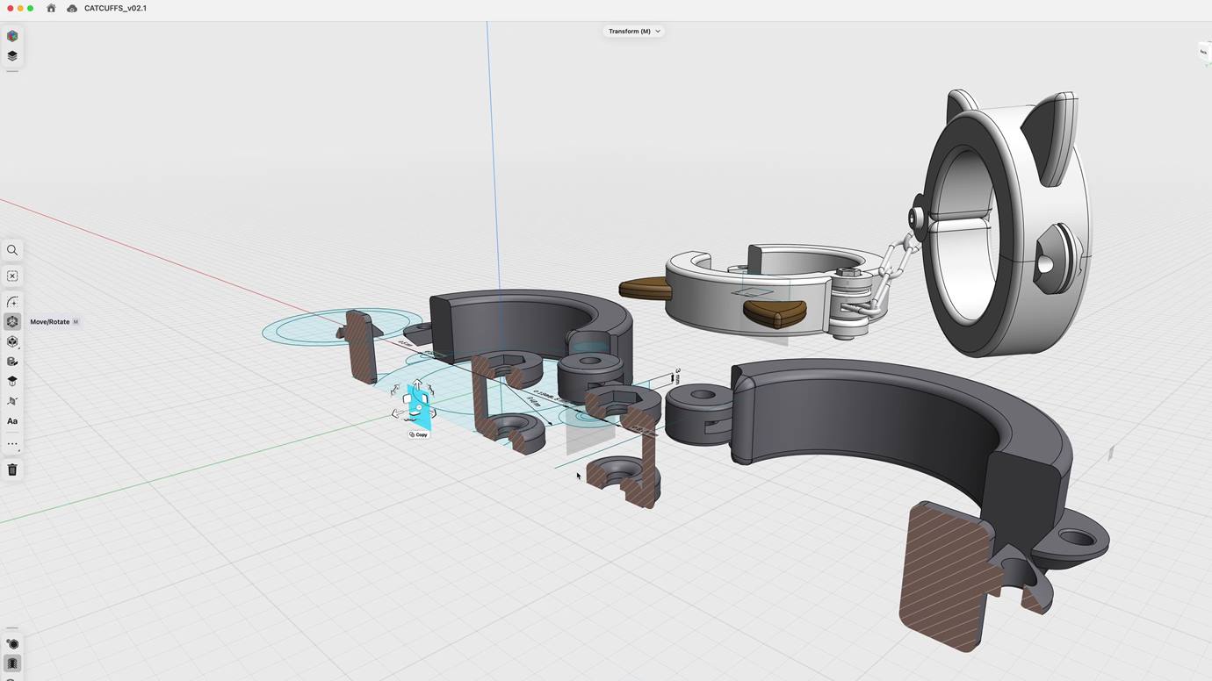
Task: Expand the three-dots more tools menu
Action: [x=12, y=444]
